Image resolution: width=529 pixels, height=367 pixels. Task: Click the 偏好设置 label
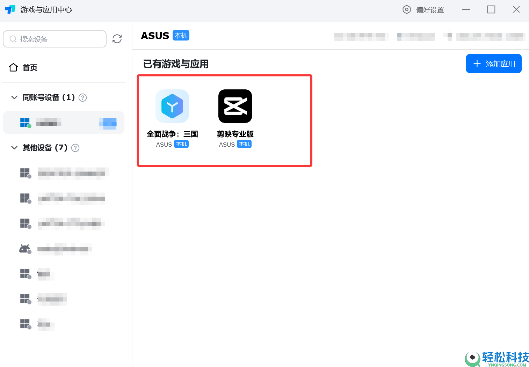click(430, 10)
